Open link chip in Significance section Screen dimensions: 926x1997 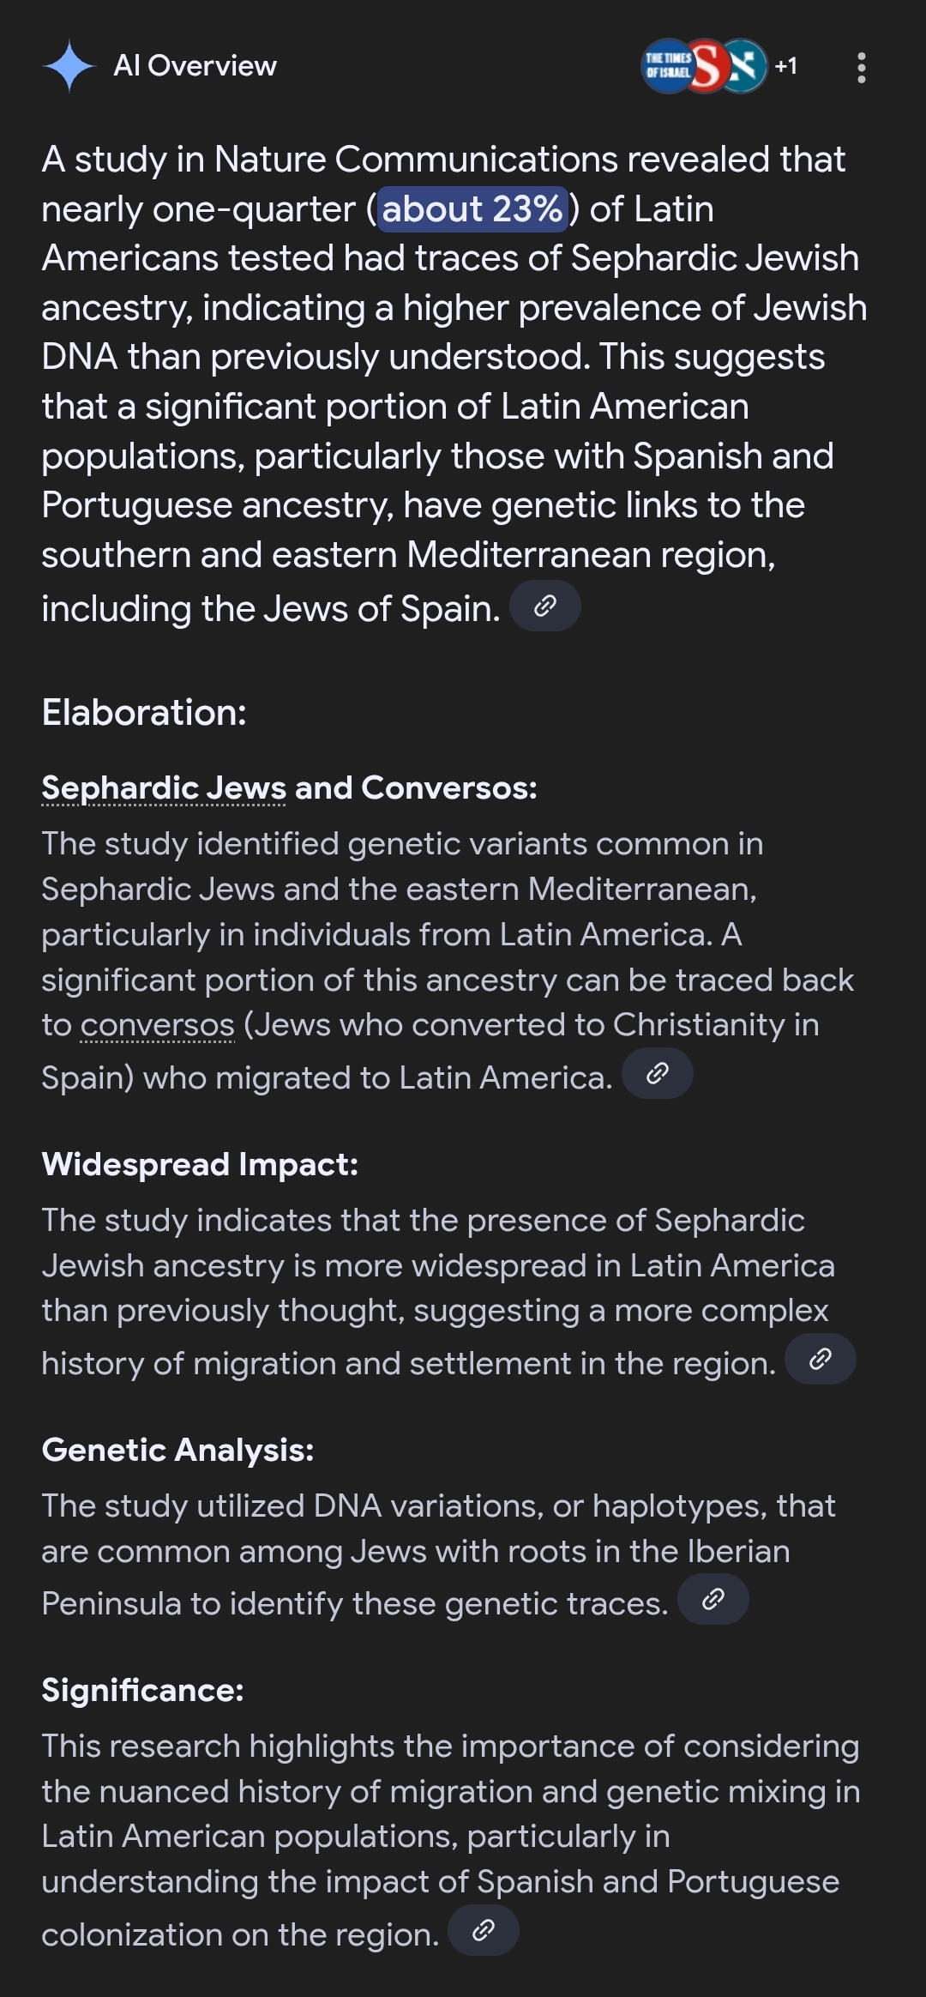tap(484, 1930)
